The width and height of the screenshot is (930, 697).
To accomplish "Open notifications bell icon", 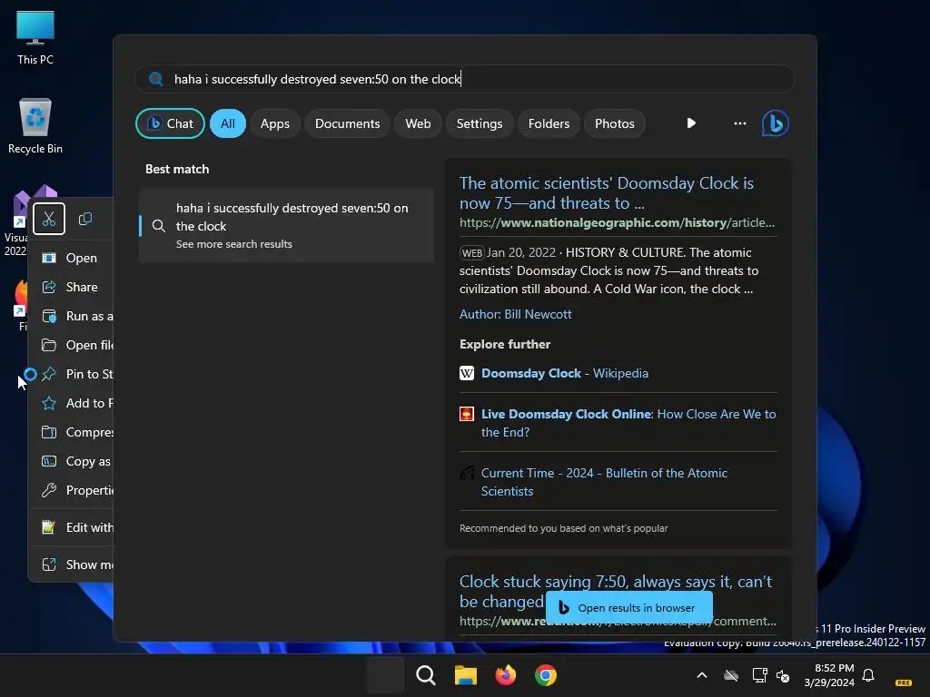I will click(868, 675).
